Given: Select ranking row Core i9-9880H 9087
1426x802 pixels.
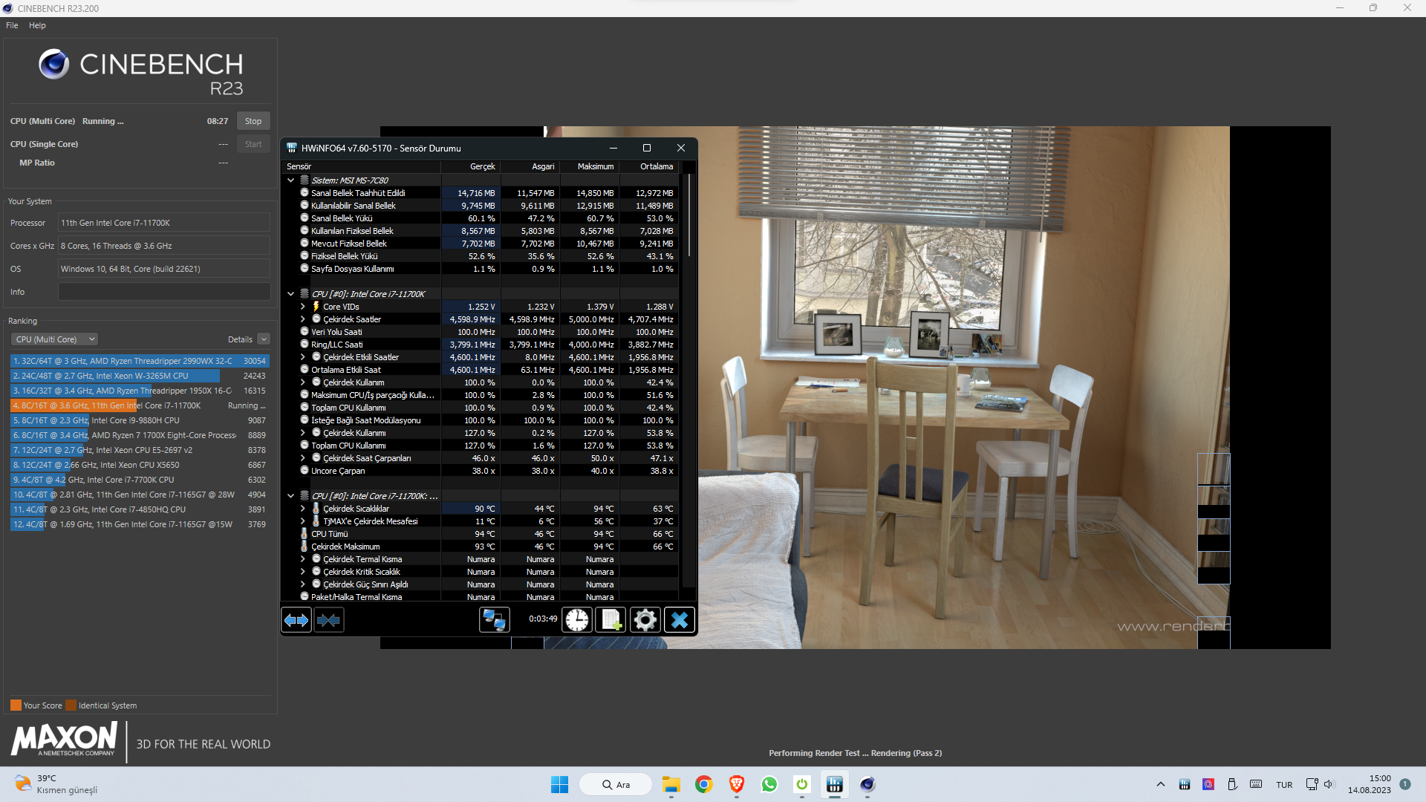Looking at the screenshot, I should 140,420.
